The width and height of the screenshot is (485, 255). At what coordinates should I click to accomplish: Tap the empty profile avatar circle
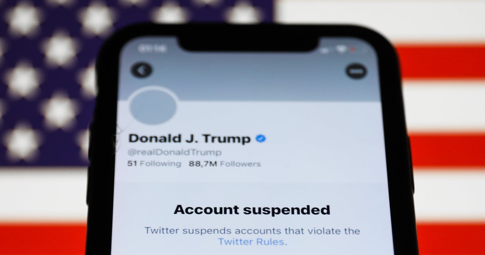[x=153, y=107]
